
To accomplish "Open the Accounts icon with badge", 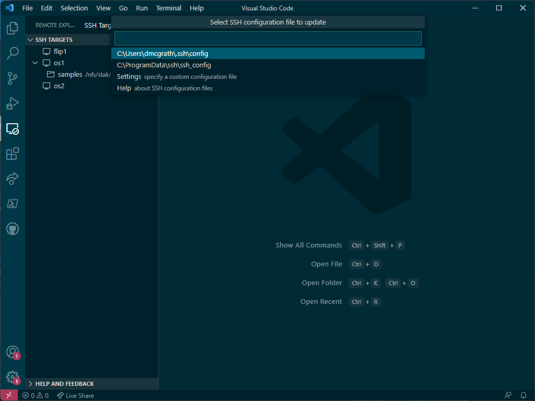I will pyautogui.click(x=13, y=352).
